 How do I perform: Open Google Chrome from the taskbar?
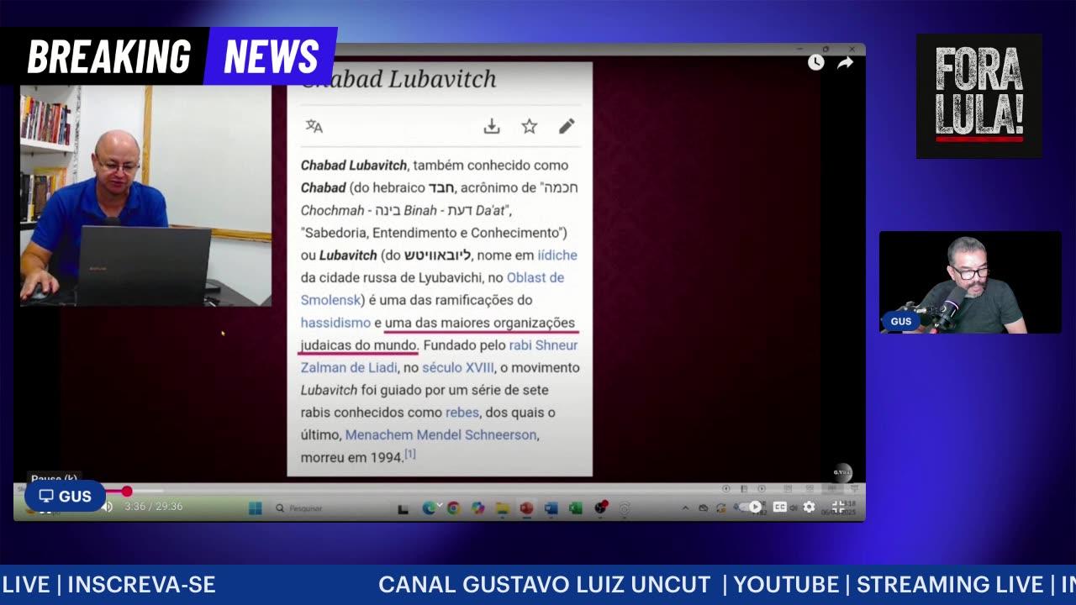(x=453, y=508)
